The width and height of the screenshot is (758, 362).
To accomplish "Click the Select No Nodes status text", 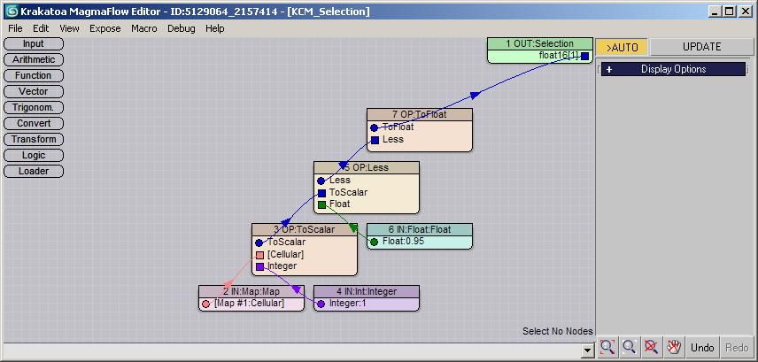I will tap(557, 332).
